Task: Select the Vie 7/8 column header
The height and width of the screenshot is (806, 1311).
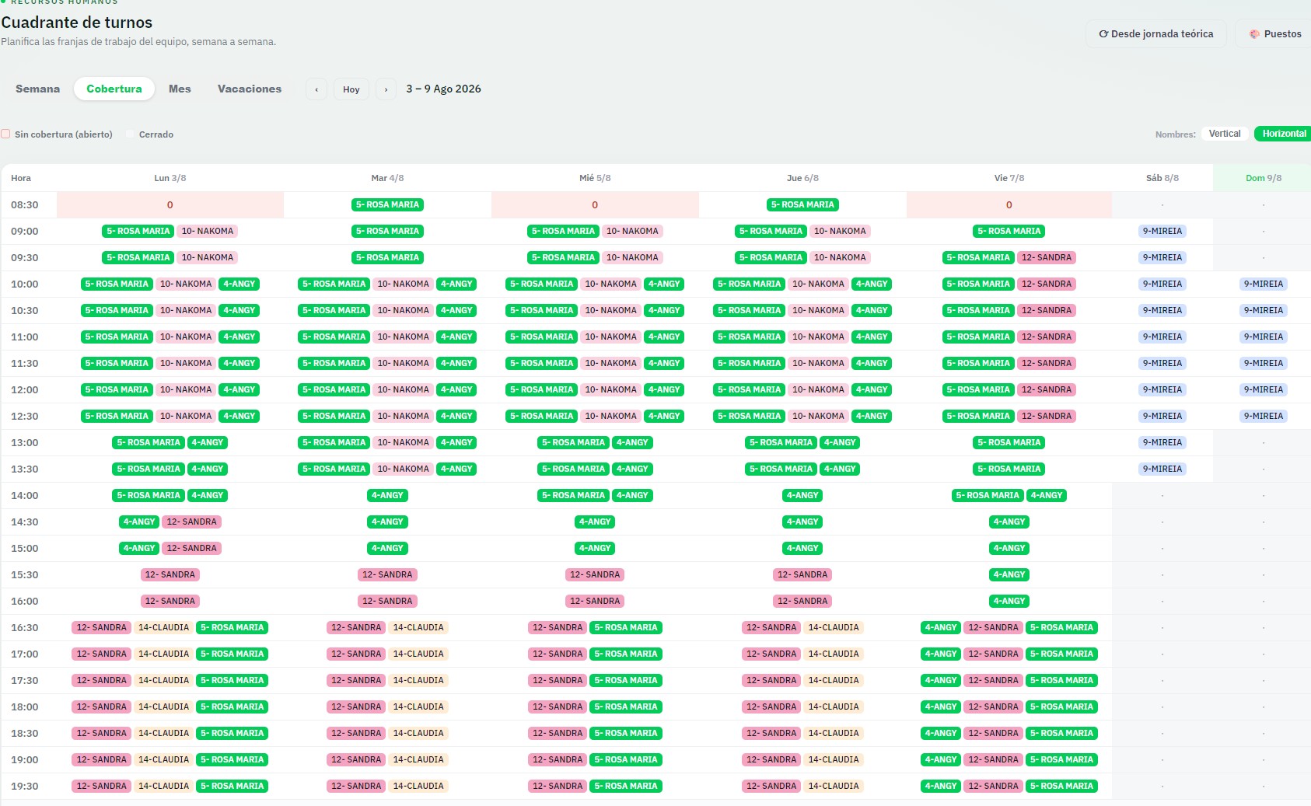Action: pyautogui.click(x=1009, y=178)
